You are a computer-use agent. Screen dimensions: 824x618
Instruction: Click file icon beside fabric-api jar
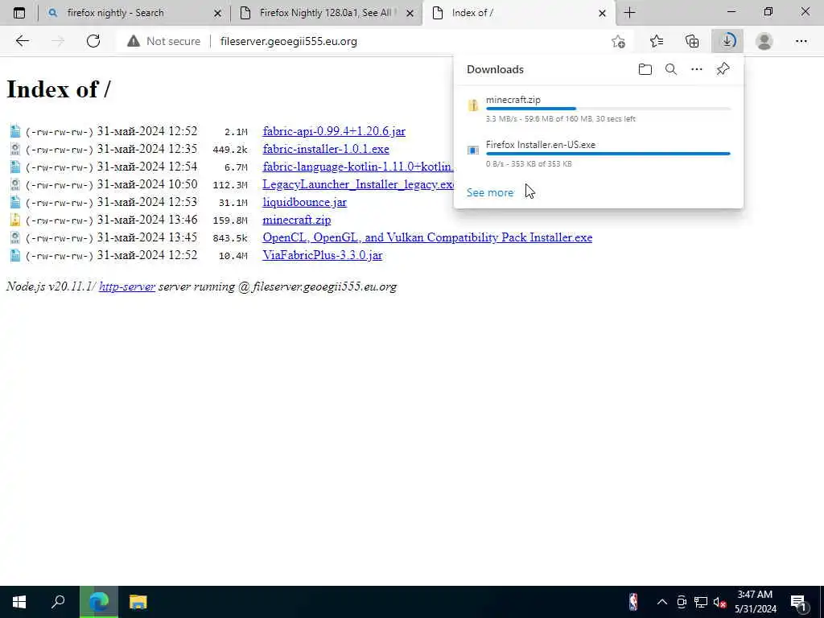pos(15,131)
